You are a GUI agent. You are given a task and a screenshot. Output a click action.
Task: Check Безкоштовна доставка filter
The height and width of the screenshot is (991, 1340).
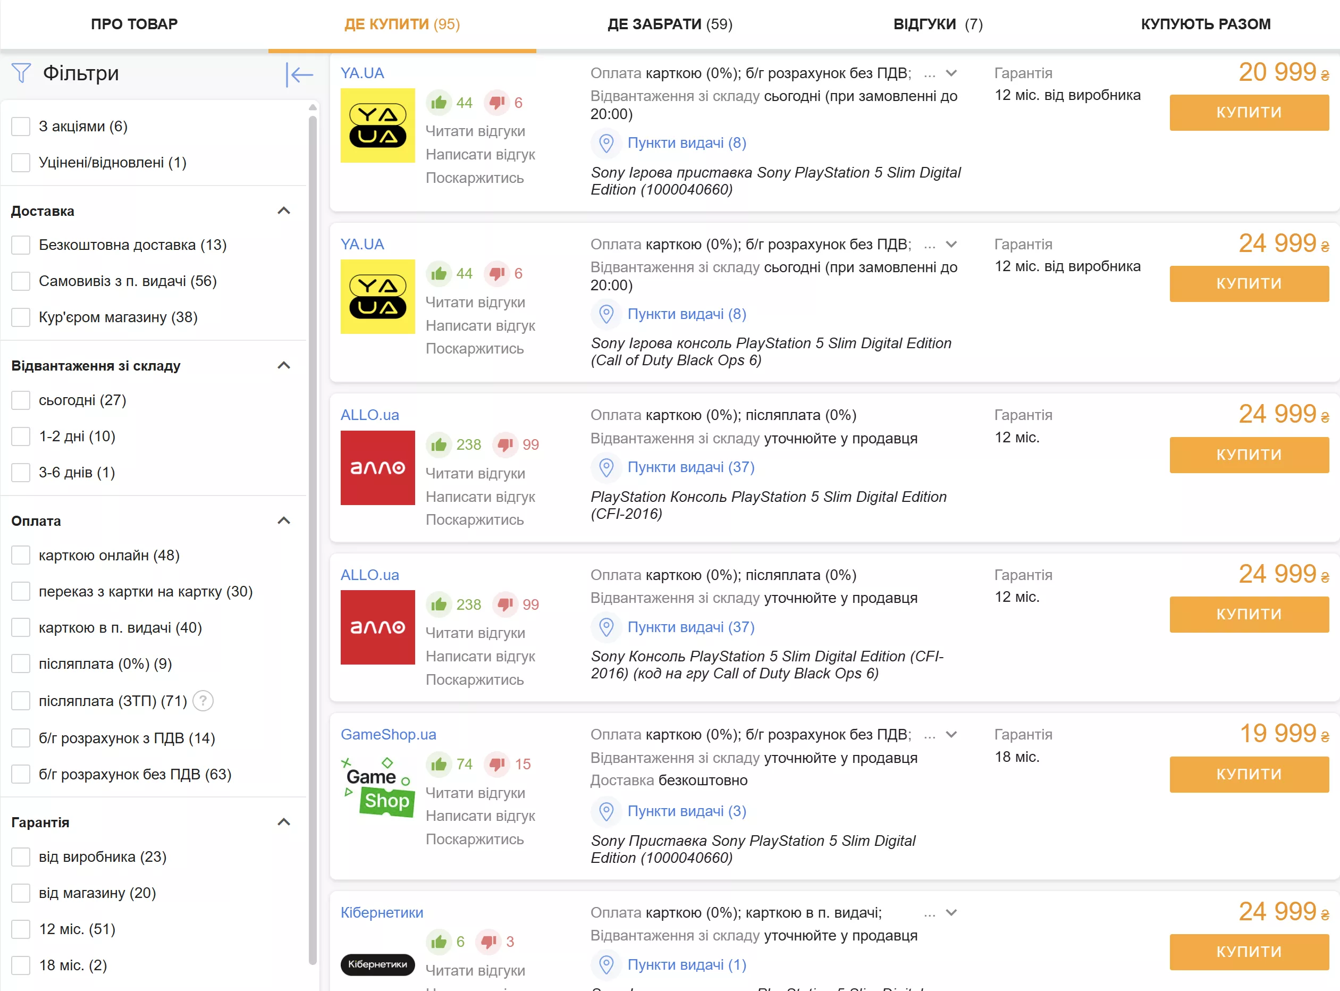(21, 245)
